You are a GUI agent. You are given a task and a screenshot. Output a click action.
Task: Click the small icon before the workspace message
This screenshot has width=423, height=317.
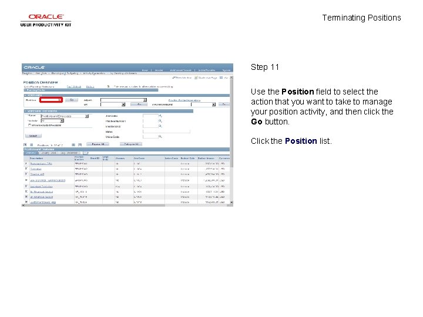pyautogui.click(x=109, y=86)
